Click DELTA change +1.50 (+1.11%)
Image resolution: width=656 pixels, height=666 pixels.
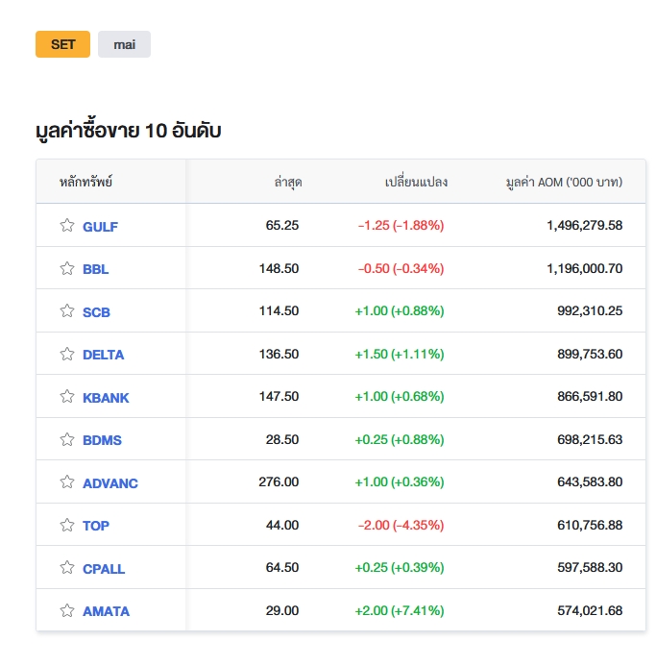click(400, 354)
